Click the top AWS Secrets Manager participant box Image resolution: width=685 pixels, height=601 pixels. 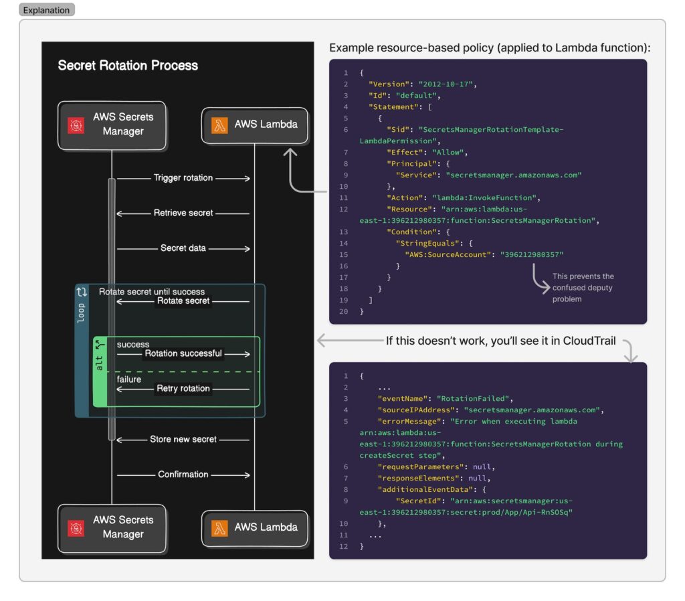tap(112, 125)
